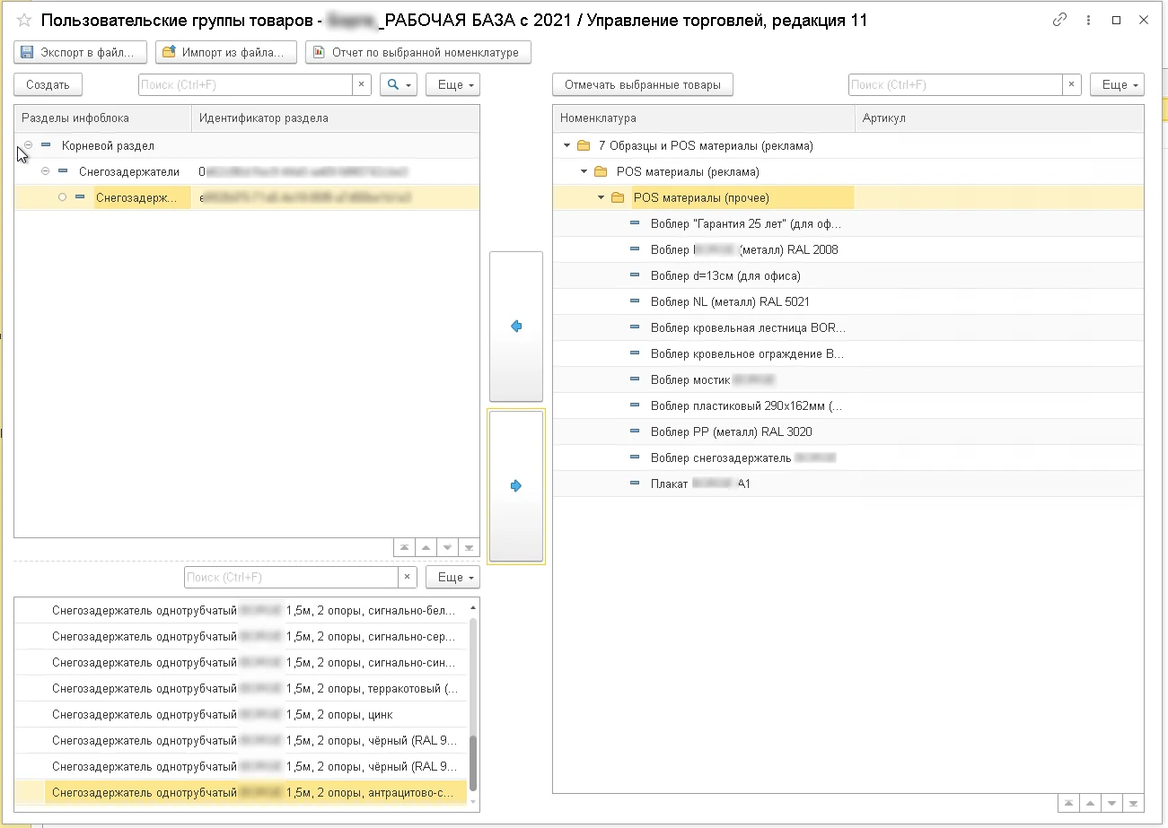Collapse the 7 Образцы и POS материалы folder
Viewport: 1168px width, 828px height.
pos(566,145)
